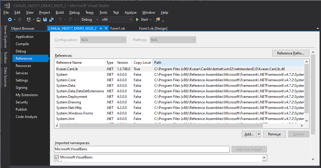Click the Open File folder icon
Screen dimensions: 321x168
(38, 20)
